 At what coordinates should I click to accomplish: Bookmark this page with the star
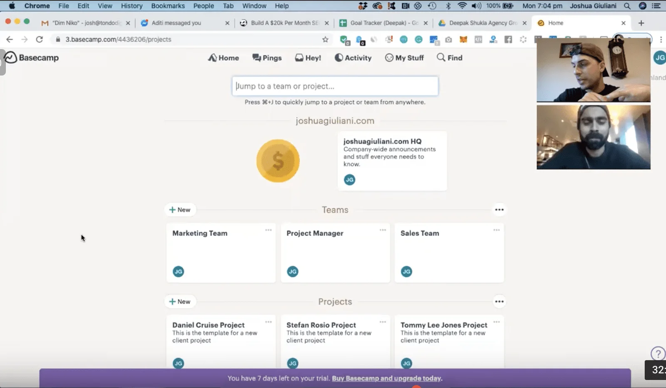(325, 40)
